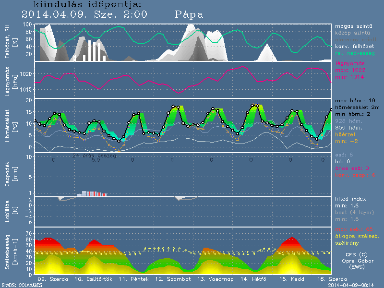Click the 'magas szintű' cloud legend label

(352, 25)
